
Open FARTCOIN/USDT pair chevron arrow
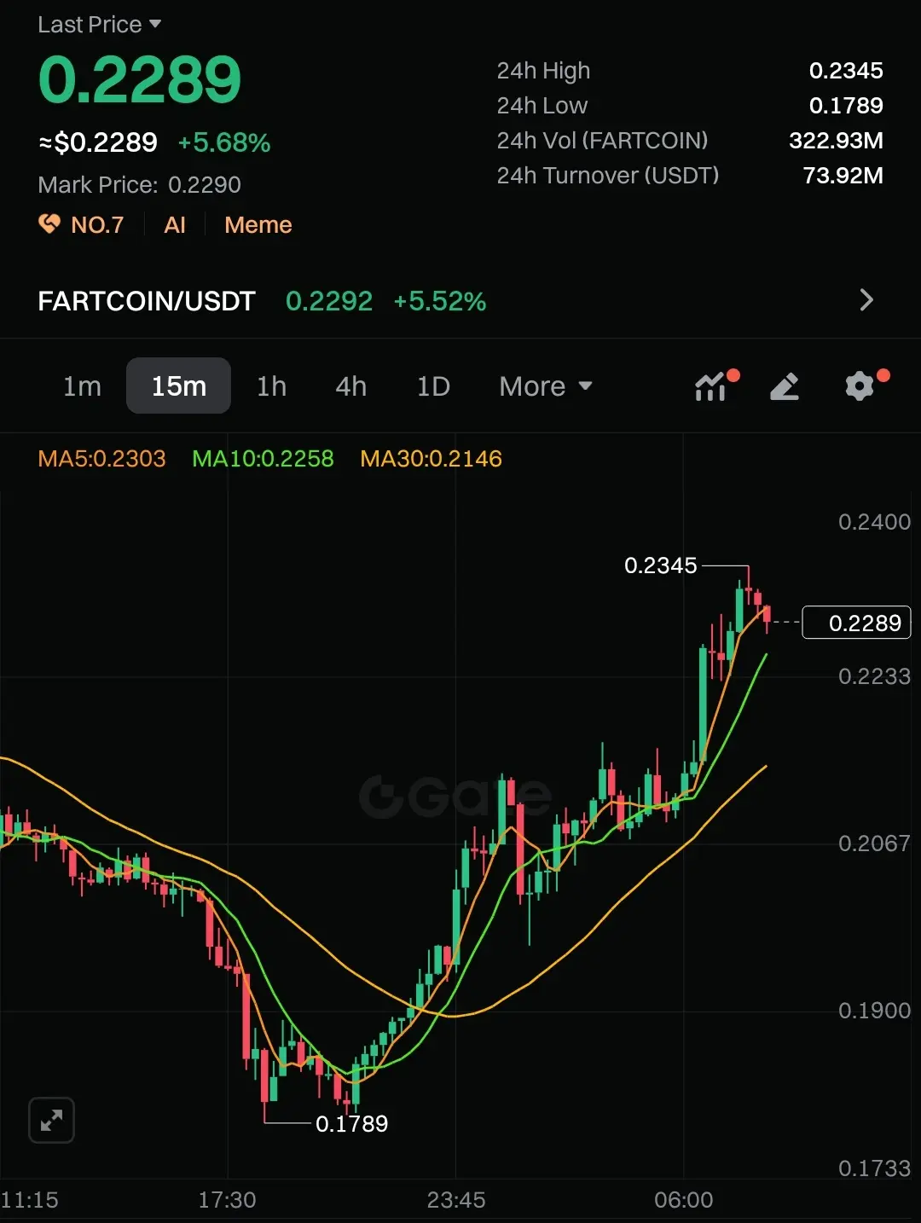(x=866, y=300)
